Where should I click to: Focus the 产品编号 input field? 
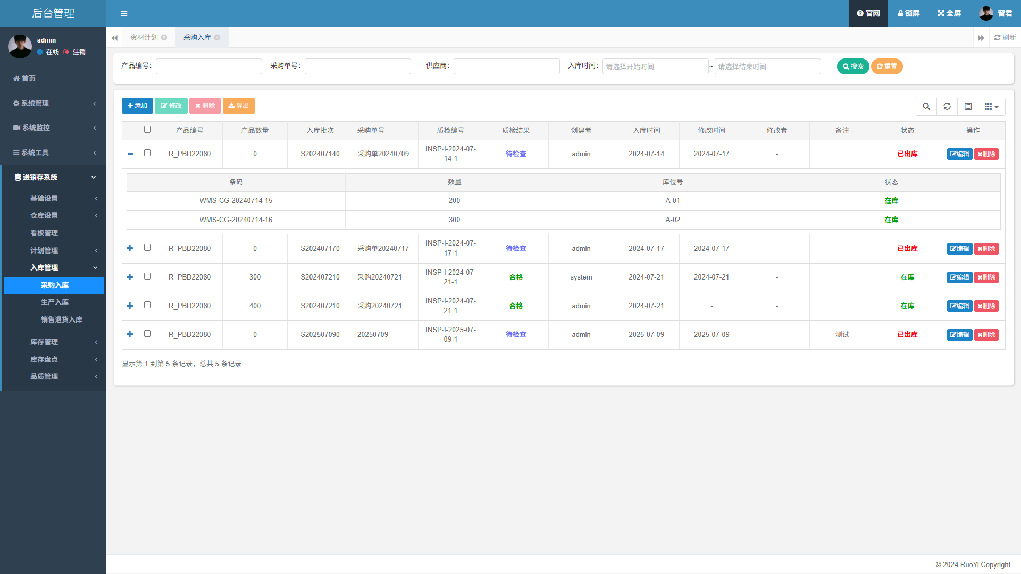coord(209,66)
